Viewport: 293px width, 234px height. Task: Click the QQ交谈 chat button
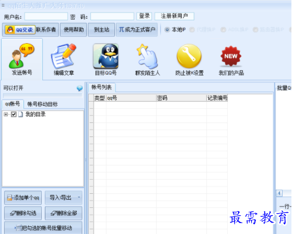(x=20, y=30)
